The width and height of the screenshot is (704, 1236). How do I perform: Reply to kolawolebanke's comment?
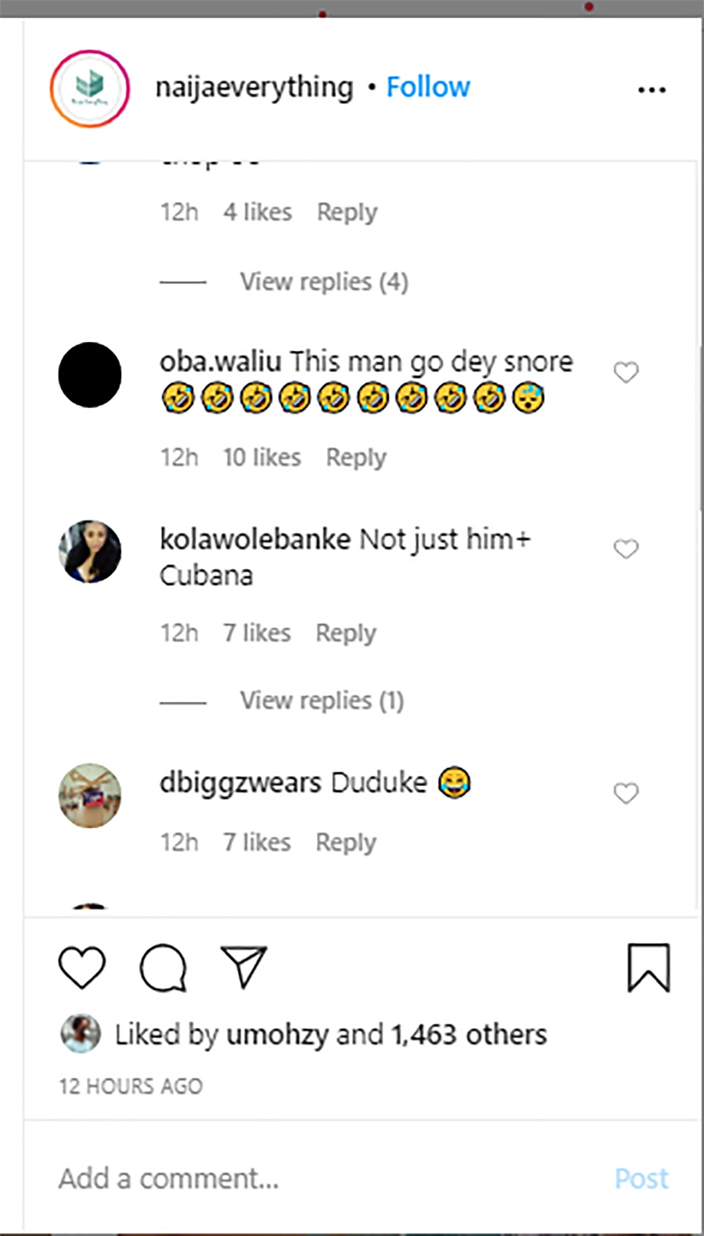(345, 633)
